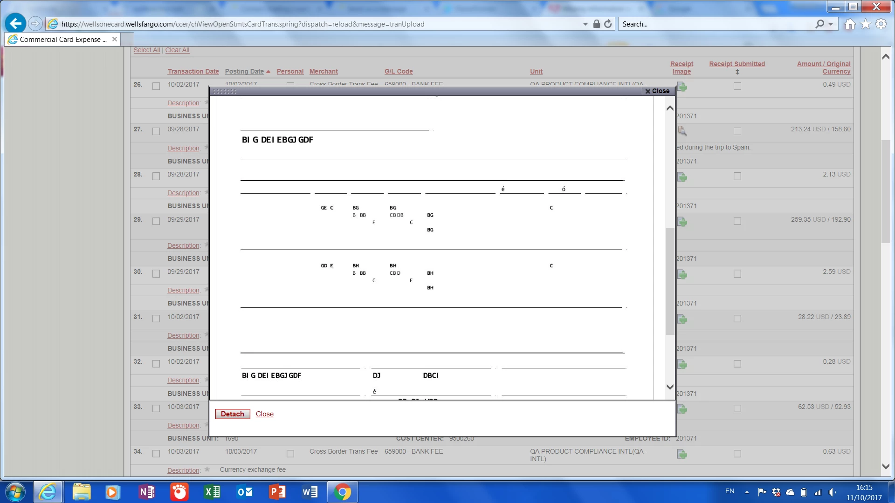Launch PowerPoint from the taskbar
The image size is (895, 503).
pyautogui.click(x=277, y=492)
